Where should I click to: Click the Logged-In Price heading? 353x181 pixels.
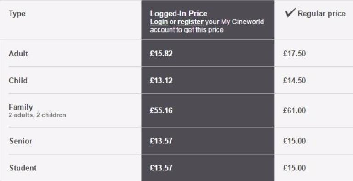point(178,13)
